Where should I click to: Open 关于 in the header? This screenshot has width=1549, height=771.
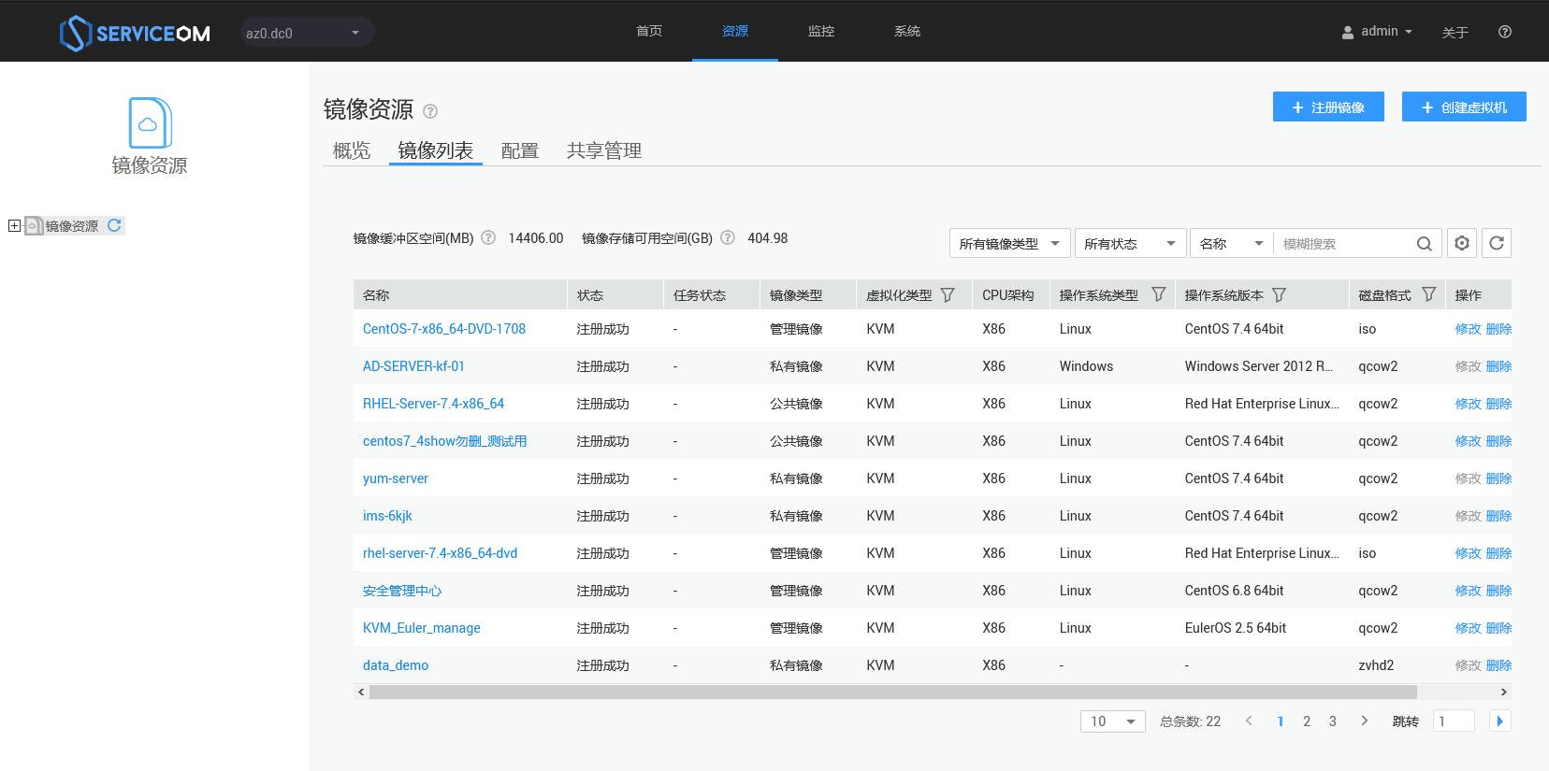pos(1455,33)
